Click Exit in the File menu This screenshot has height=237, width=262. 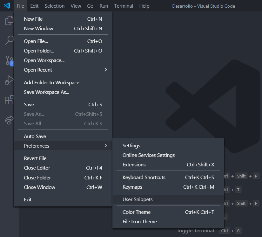pos(63,199)
